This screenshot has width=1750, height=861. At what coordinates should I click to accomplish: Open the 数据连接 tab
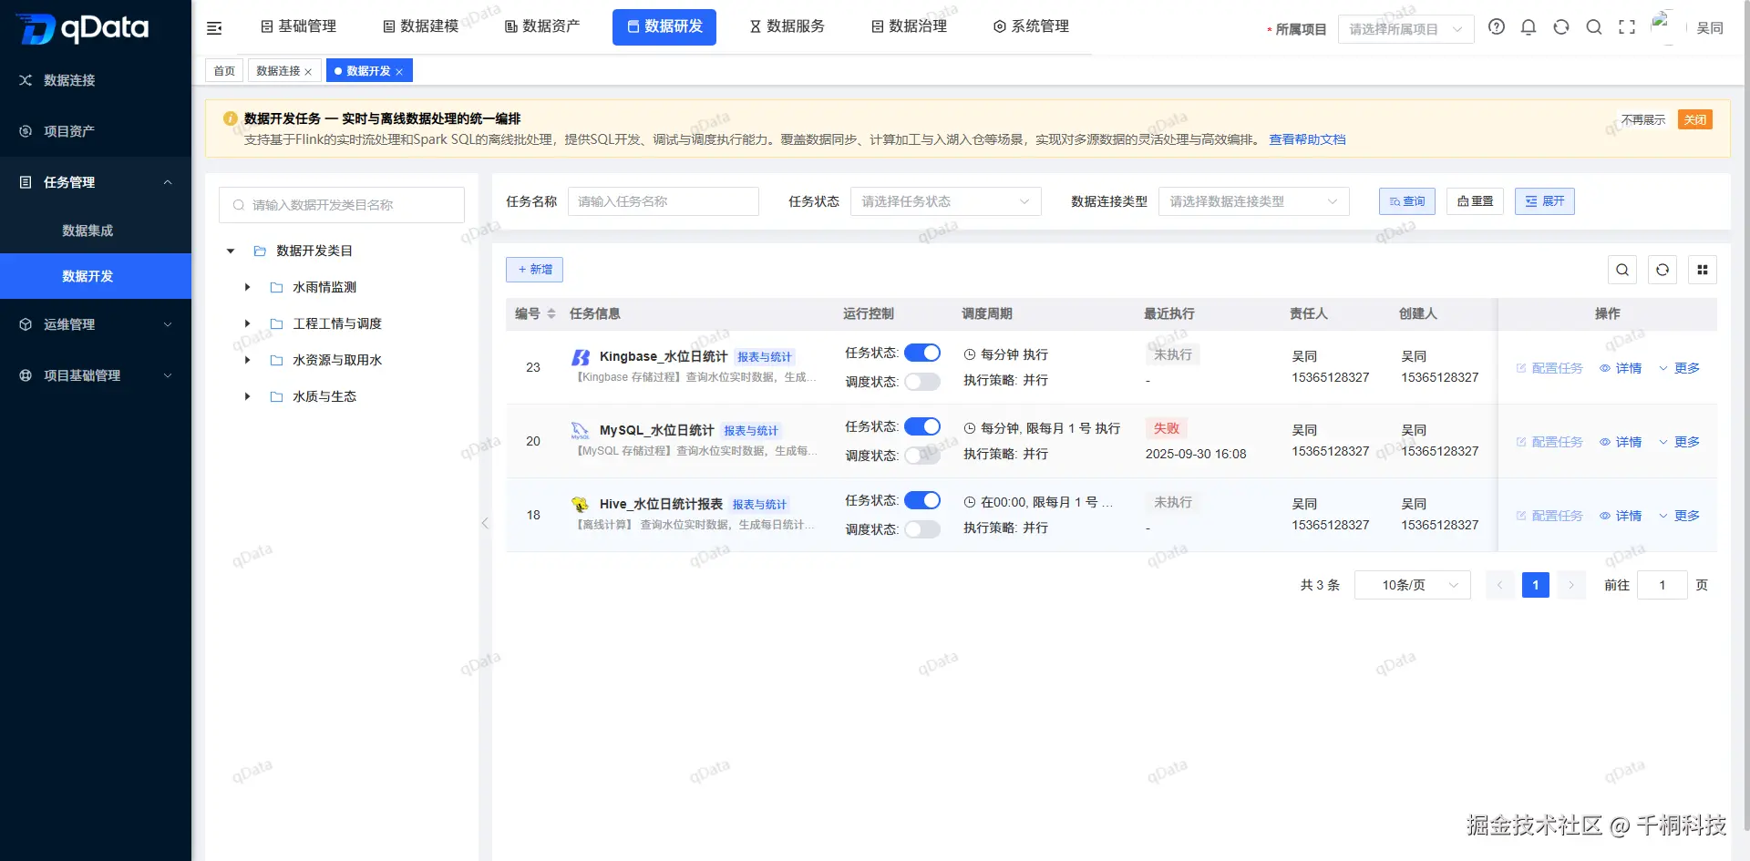coord(278,70)
